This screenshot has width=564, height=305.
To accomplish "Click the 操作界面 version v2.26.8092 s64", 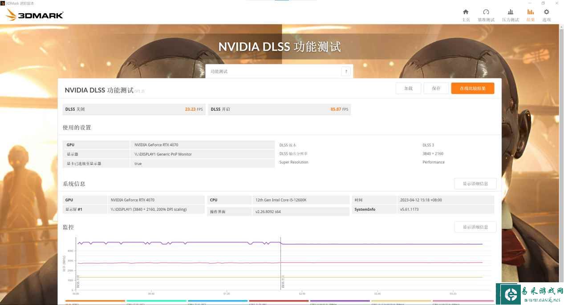I will pyautogui.click(x=269, y=212).
